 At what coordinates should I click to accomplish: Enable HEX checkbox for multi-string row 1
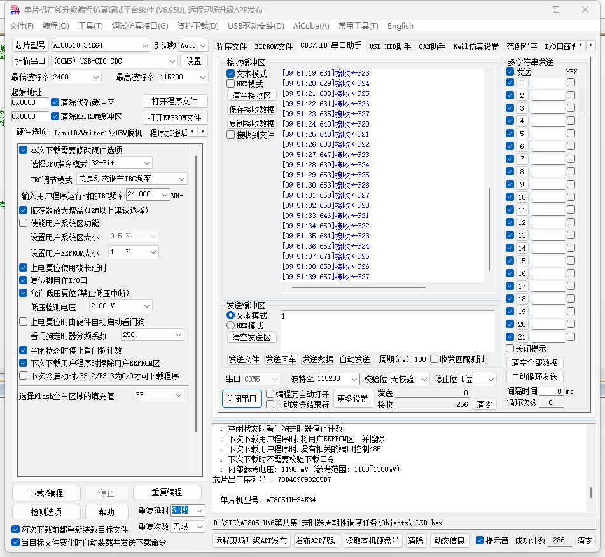coord(571,82)
